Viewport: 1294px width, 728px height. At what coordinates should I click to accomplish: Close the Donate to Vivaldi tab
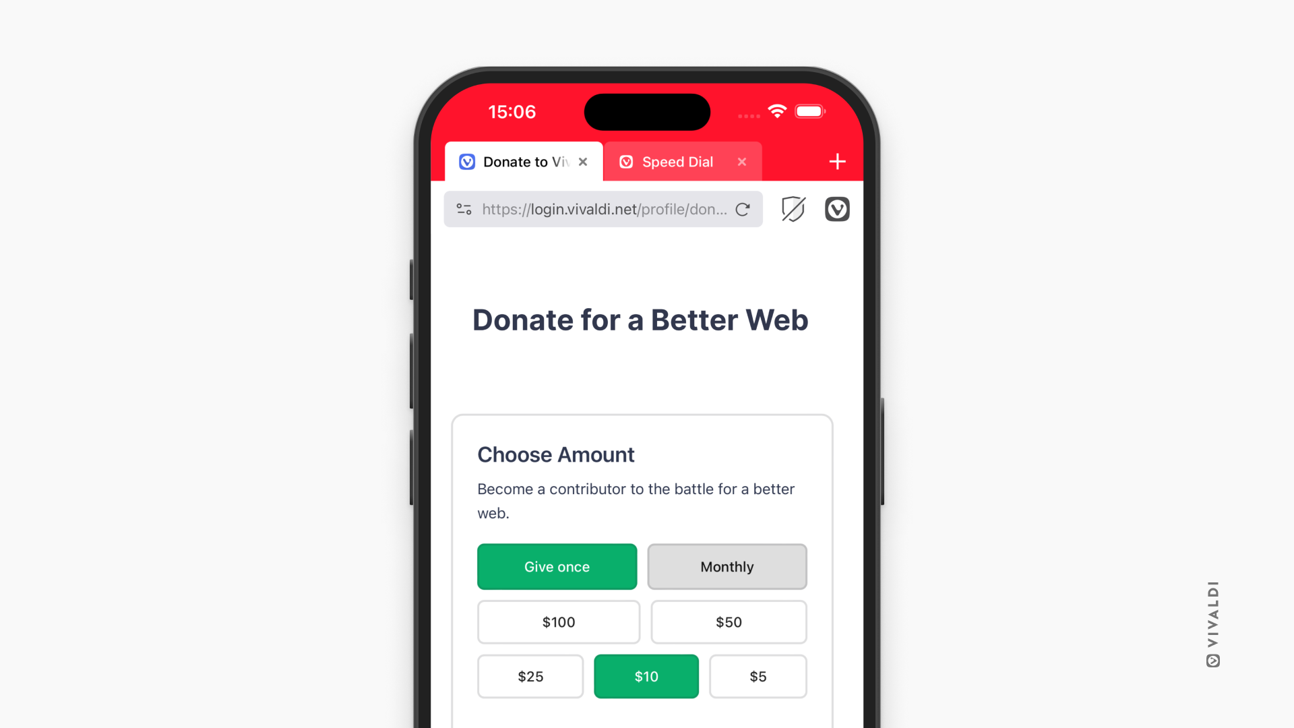pyautogui.click(x=584, y=161)
